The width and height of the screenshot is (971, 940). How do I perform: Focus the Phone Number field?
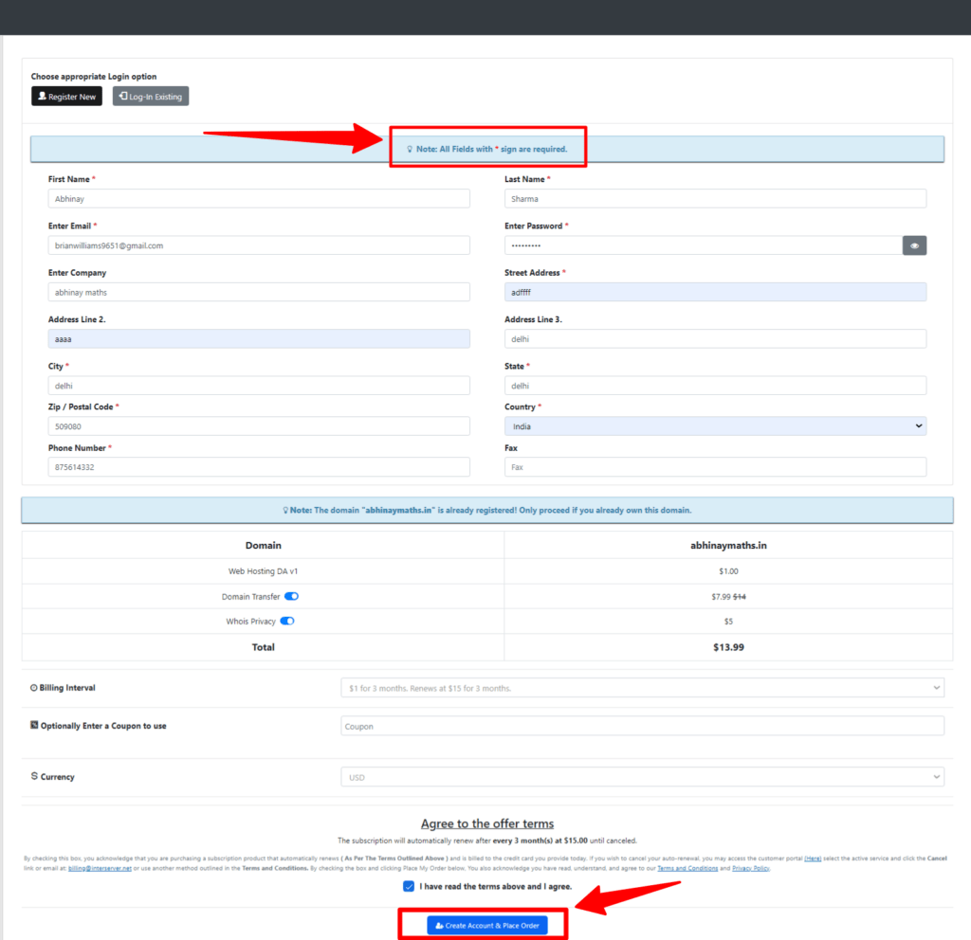pyautogui.click(x=259, y=467)
